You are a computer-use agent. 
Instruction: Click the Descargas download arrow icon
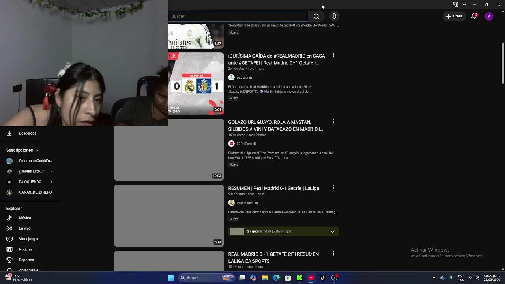tap(9, 133)
